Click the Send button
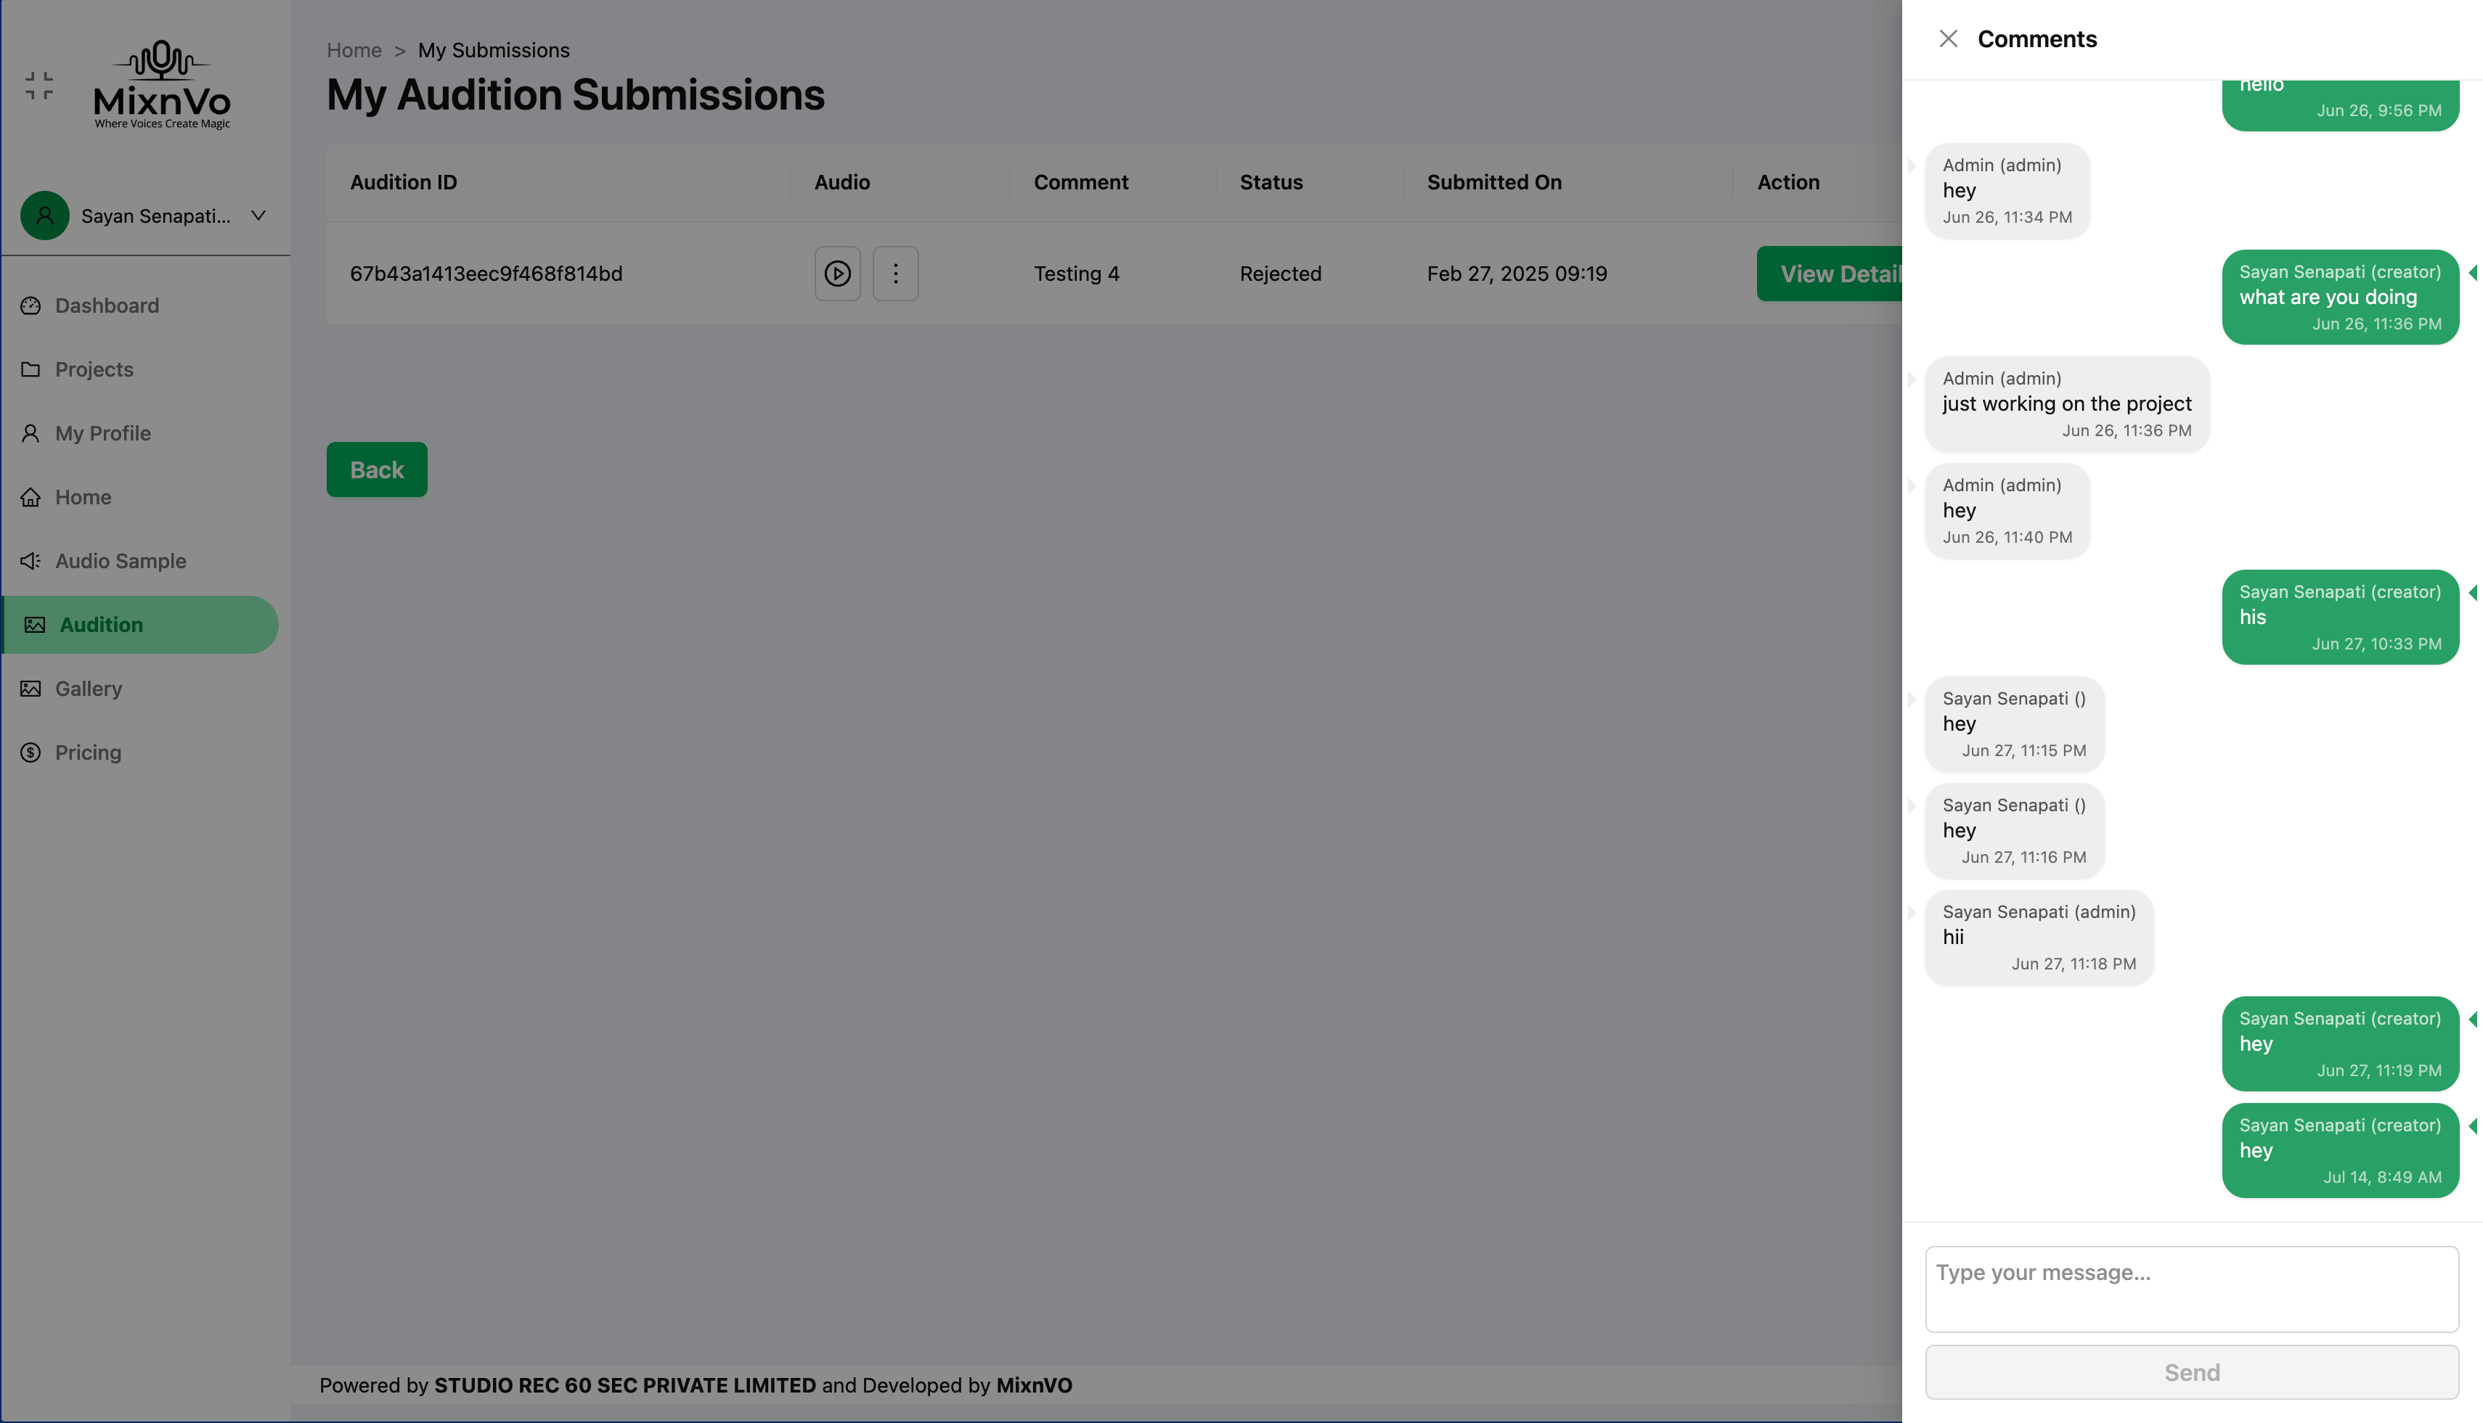The width and height of the screenshot is (2483, 1423). pyautogui.click(x=2190, y=1372)
